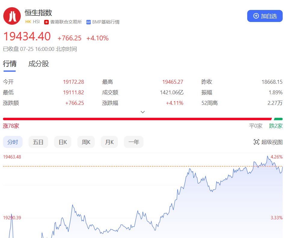The image size is (289, 238).
Task: Click the red advancing-stocks bar
Action: point(137,119)
